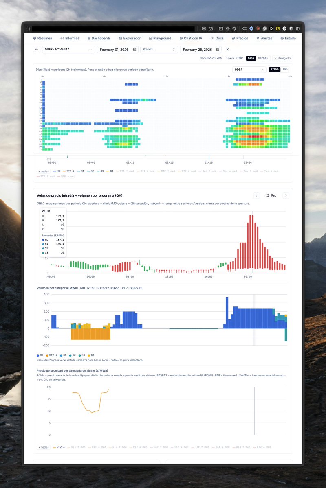Select the €/MWh unit toggle
This screenshot has width=326, height=488.
tap(275, 70)
